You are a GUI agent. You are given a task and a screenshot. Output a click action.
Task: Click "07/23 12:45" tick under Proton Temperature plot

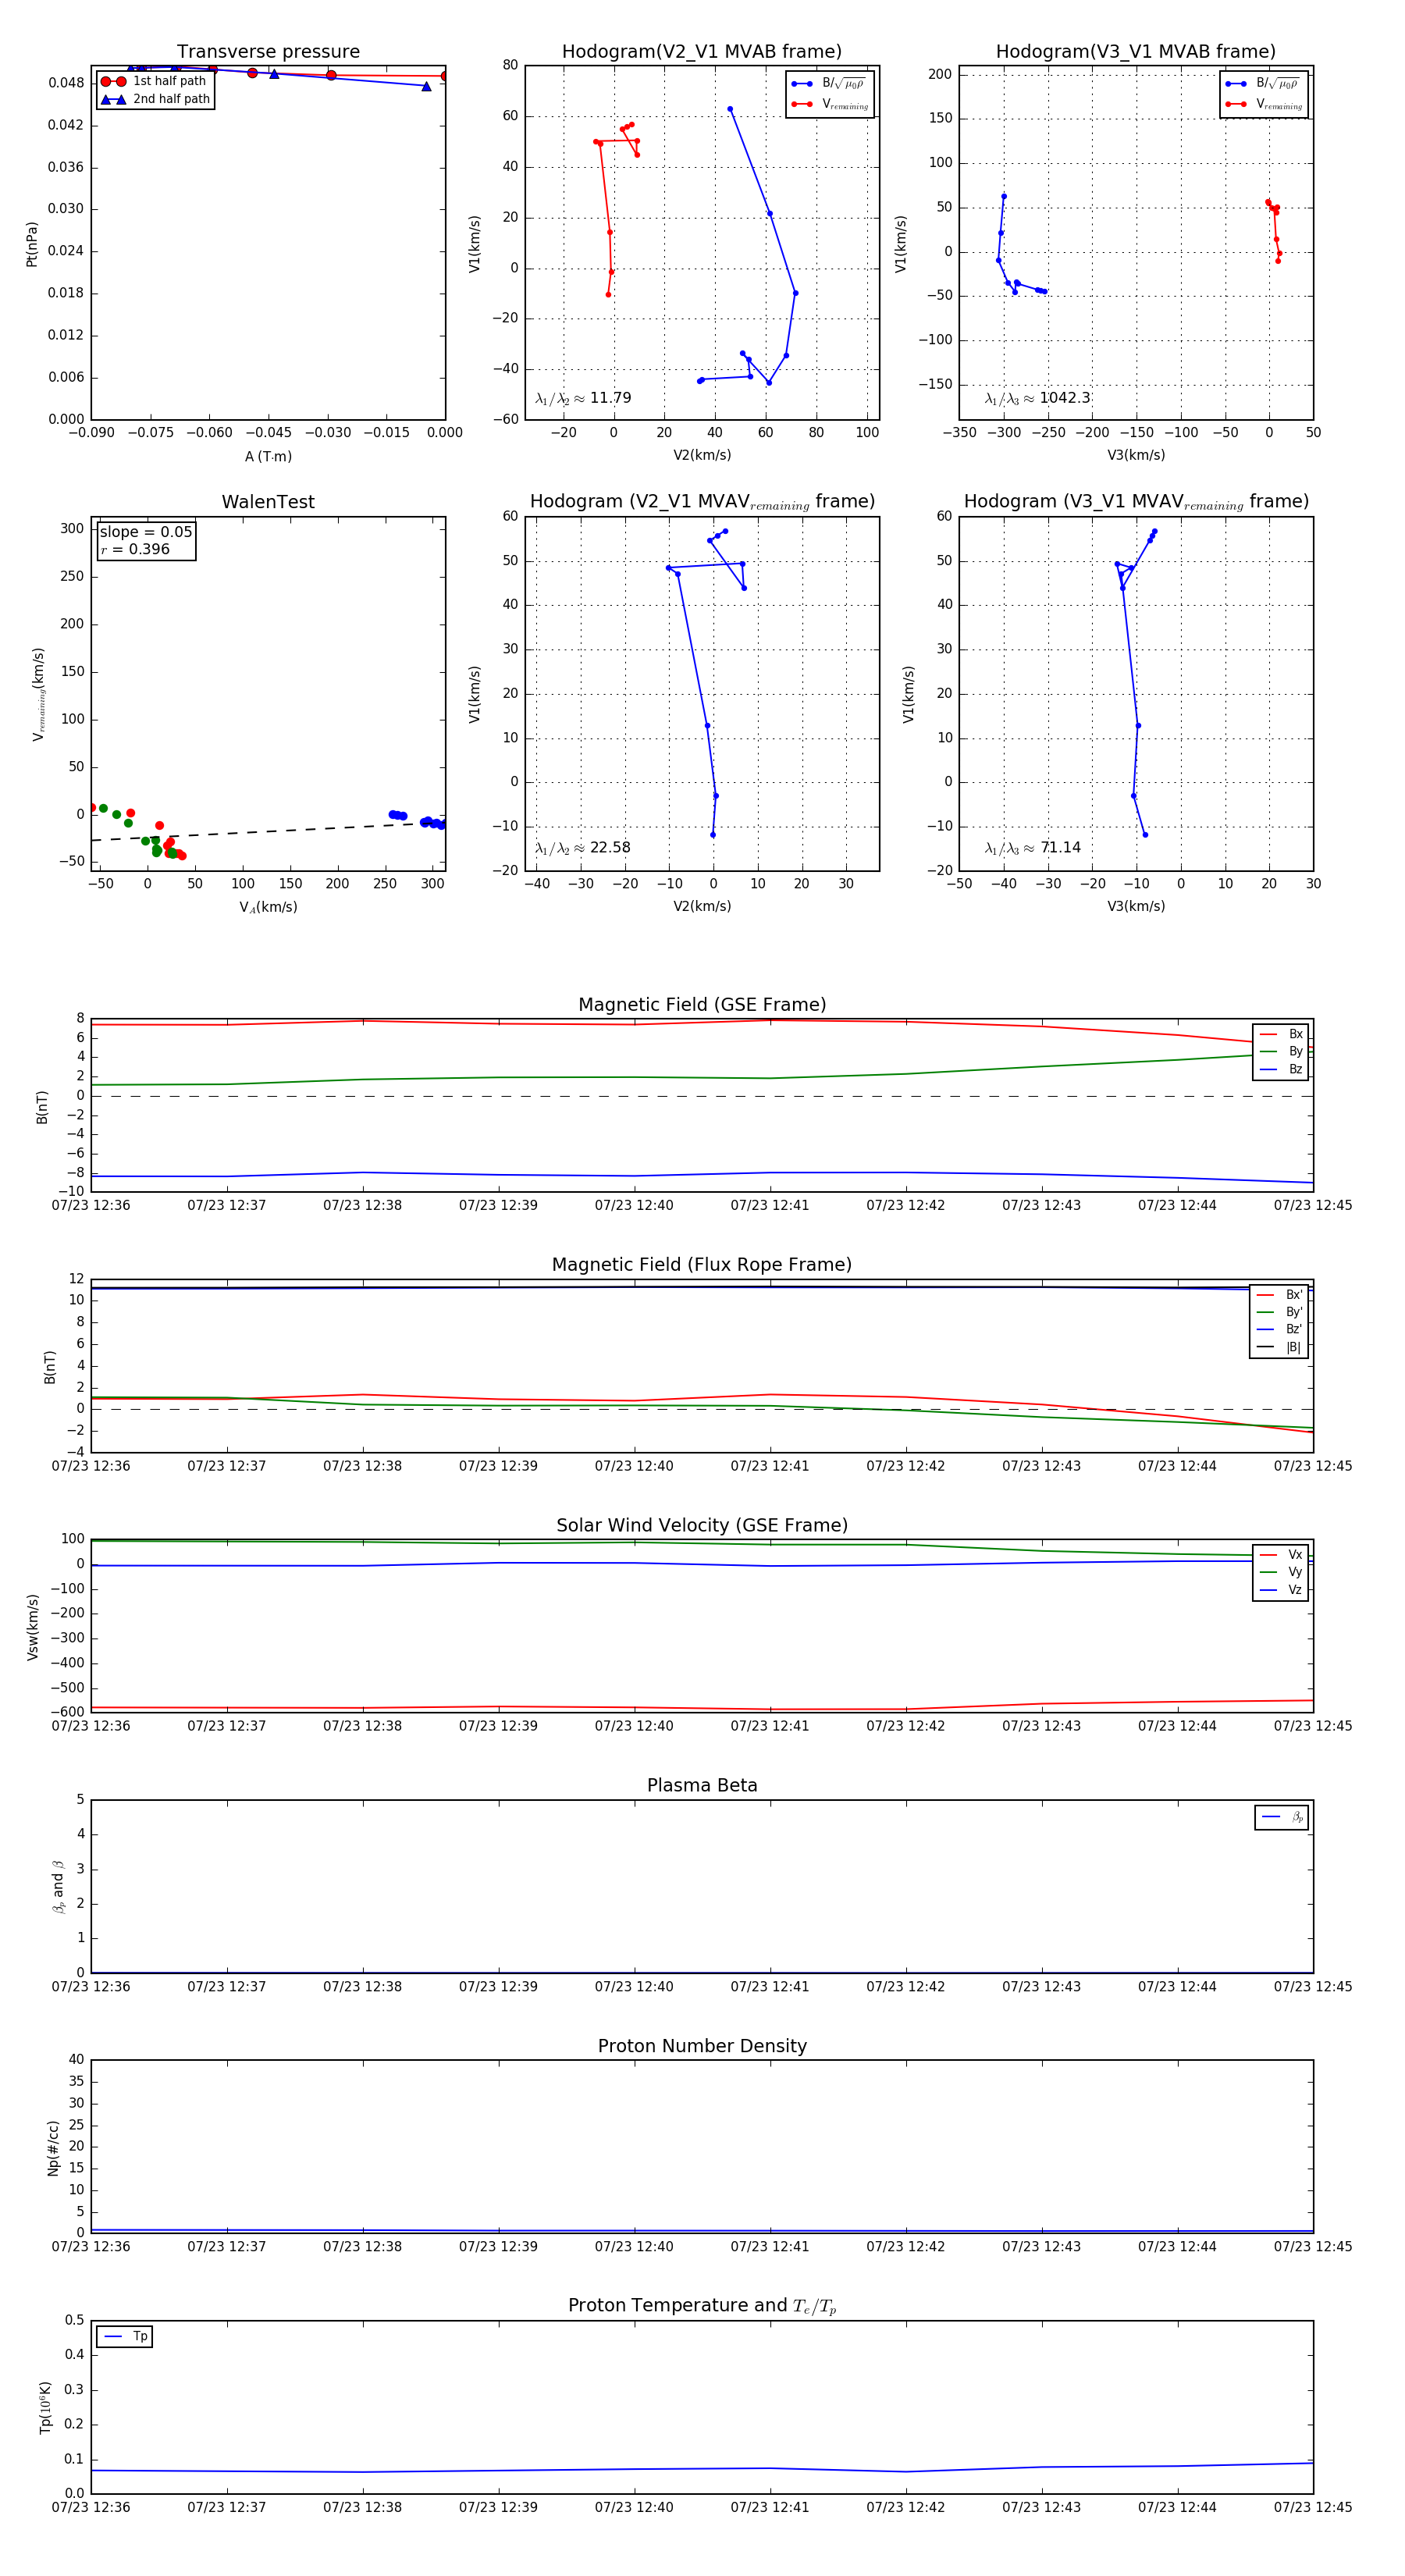pos(1313,2507)
